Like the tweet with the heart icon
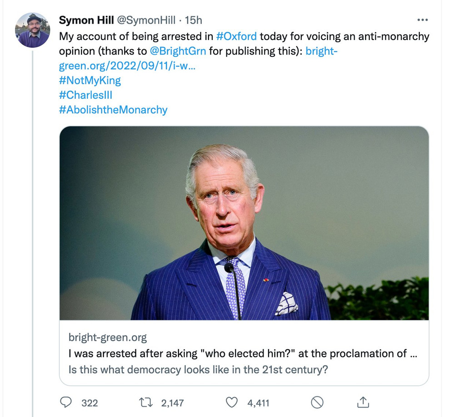 232,402
